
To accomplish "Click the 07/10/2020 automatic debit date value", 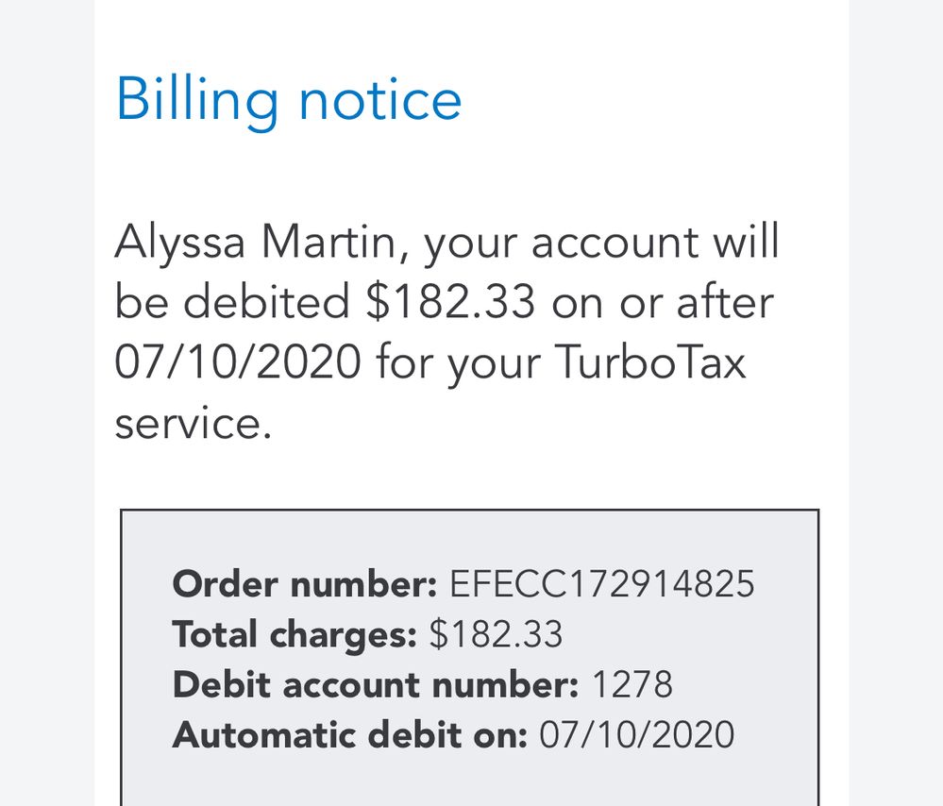I will (636, 734).
